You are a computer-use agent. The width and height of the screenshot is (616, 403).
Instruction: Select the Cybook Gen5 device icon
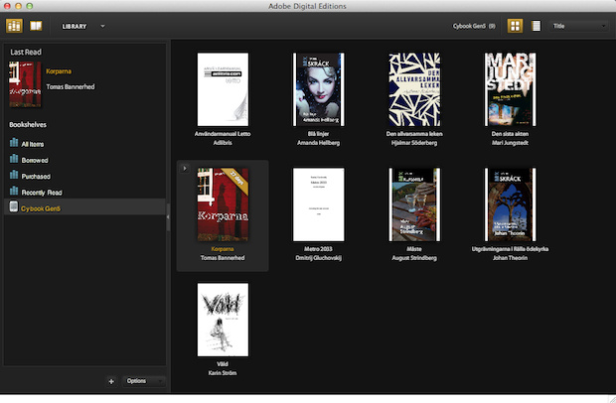(13, 207)
